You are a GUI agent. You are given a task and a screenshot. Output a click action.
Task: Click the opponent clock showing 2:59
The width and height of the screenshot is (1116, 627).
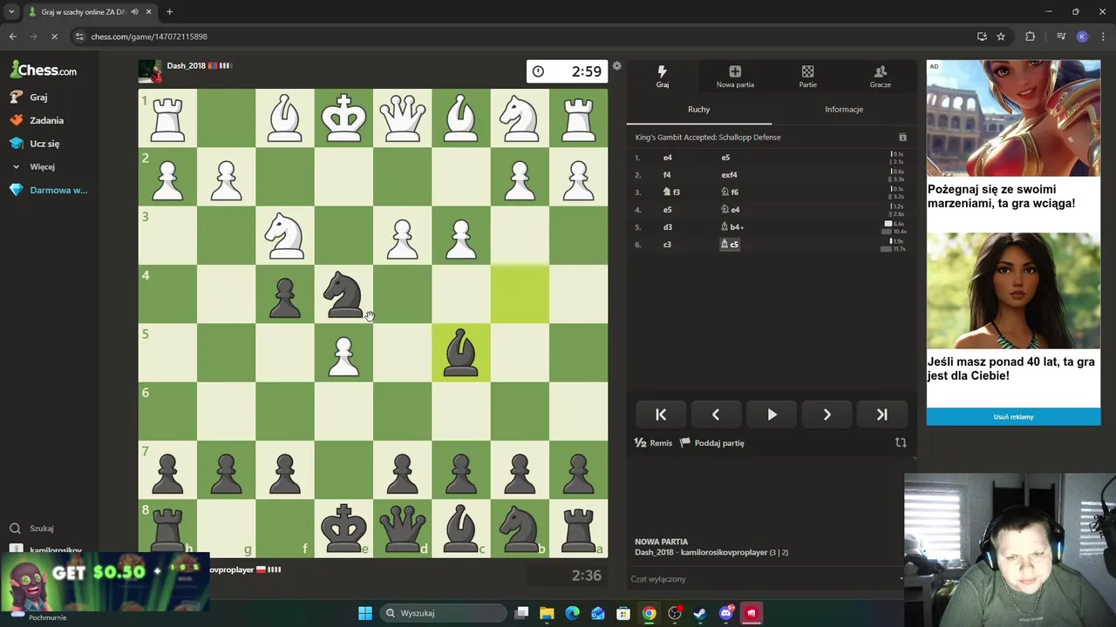coord(567,71)
